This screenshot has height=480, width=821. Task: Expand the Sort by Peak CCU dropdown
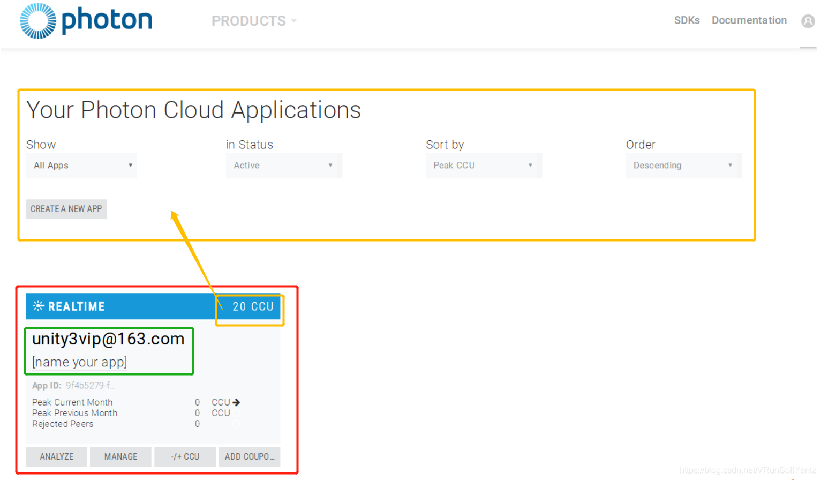[484, 166]
